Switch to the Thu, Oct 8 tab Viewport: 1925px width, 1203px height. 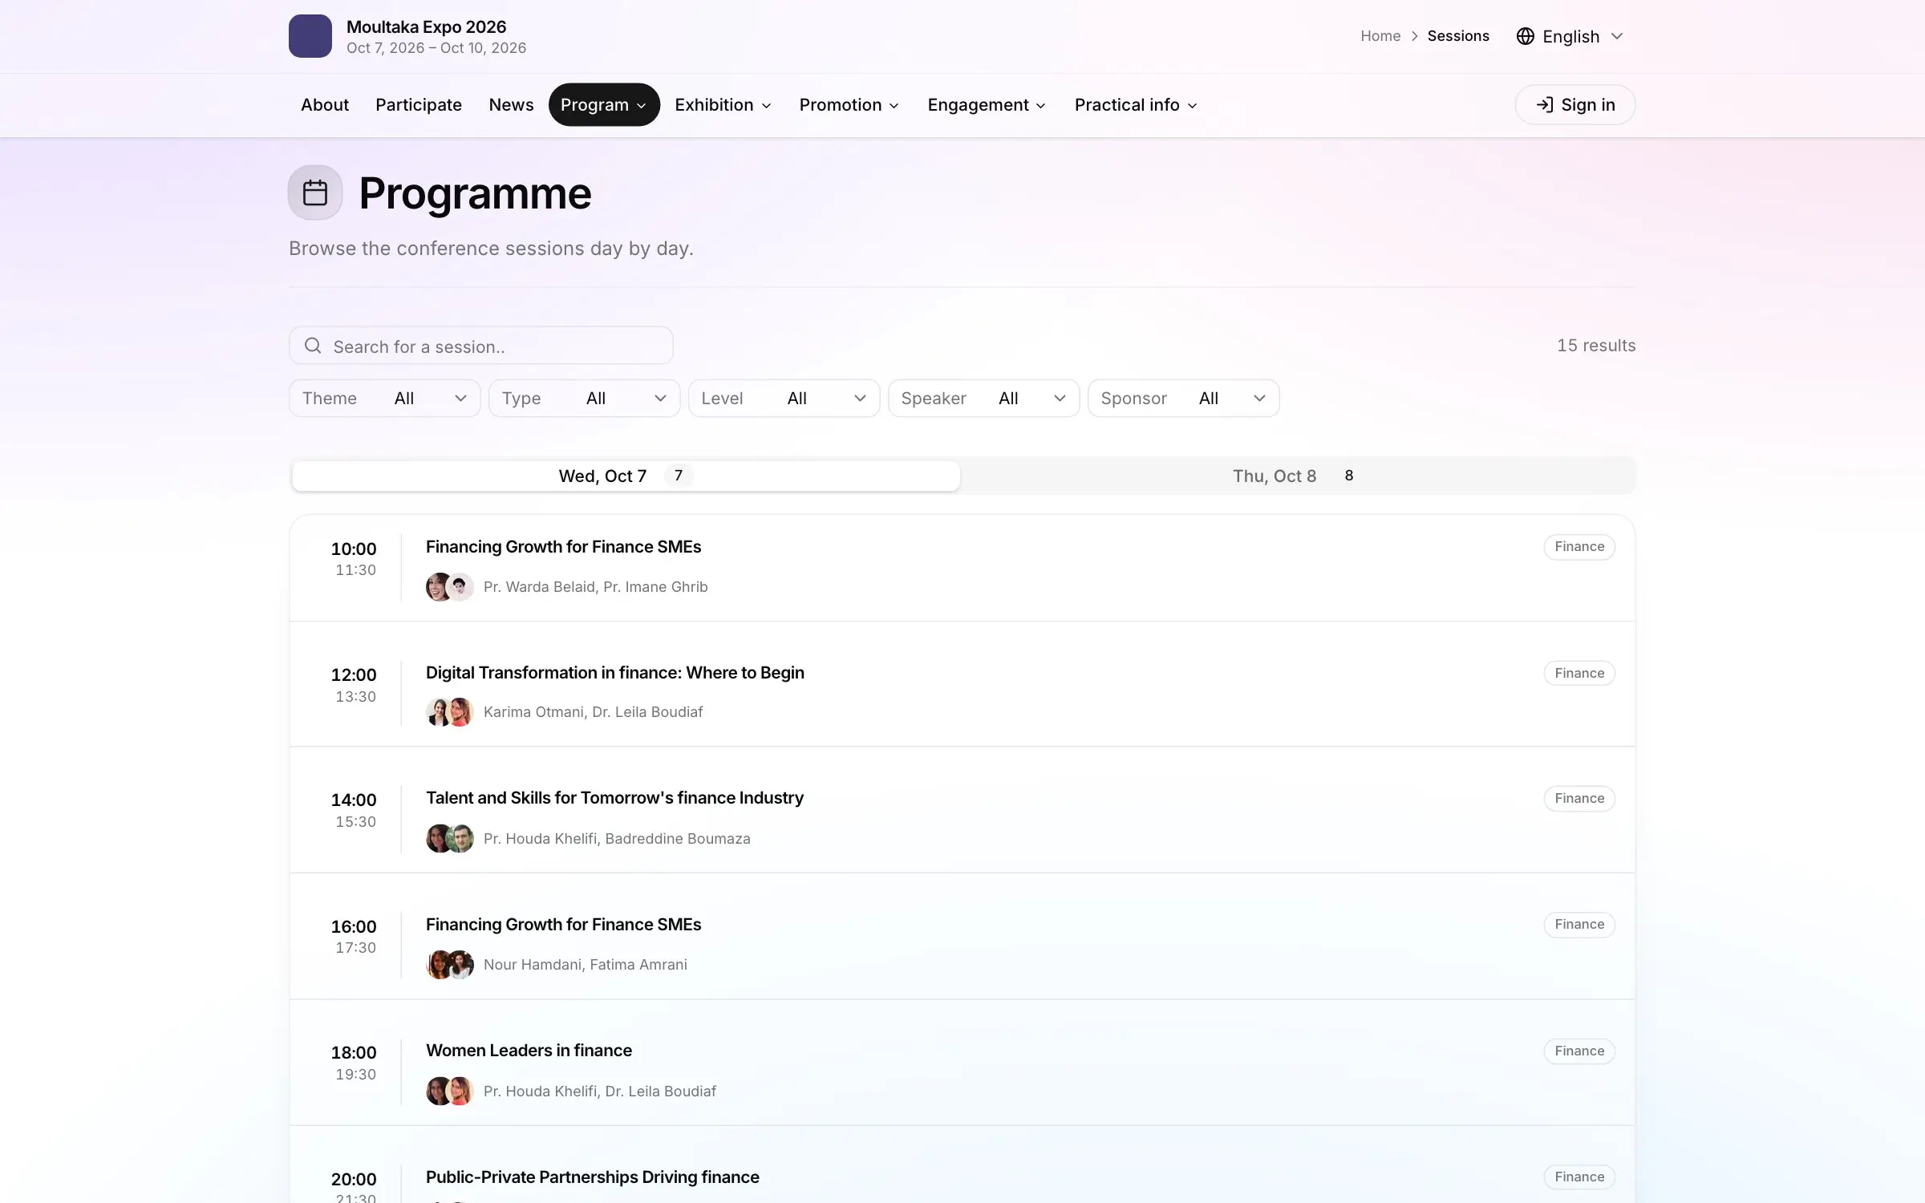1297,476
